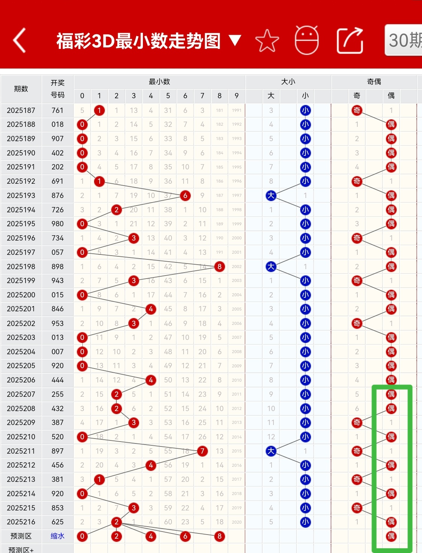Viewport: 422px width, 553px height.
Task: Click the 开奖号码 header cell
Action: pos(58,89)
